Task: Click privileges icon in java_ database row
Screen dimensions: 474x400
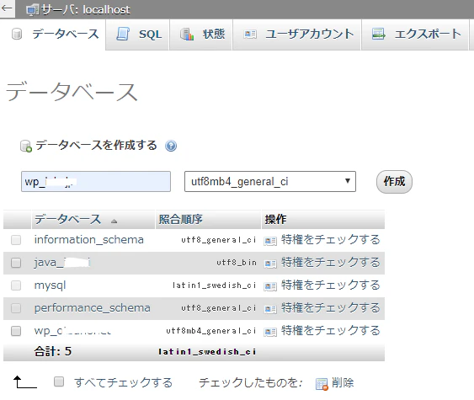Action: [270, 264]
